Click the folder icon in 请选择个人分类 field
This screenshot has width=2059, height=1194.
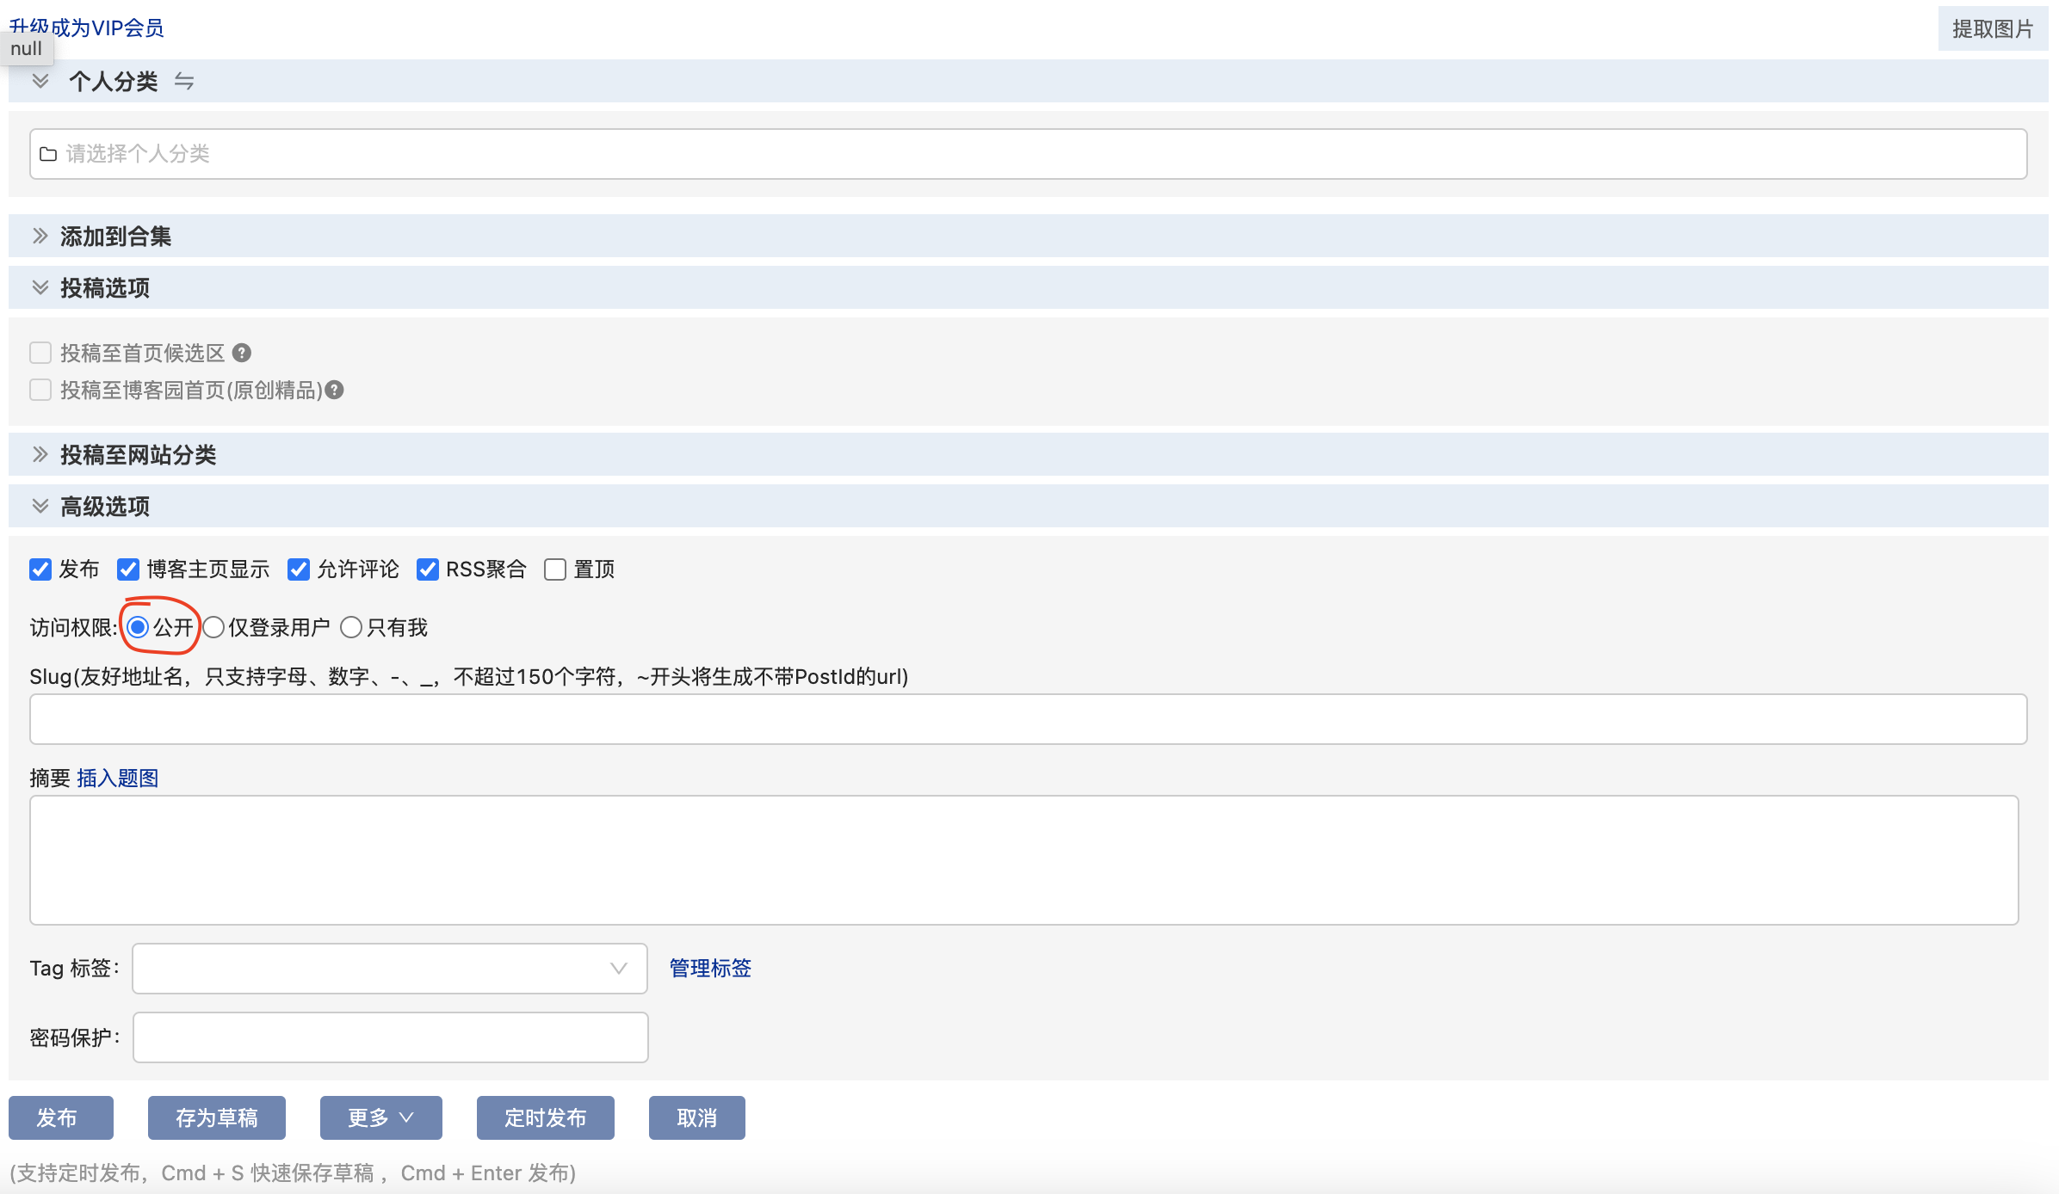pos(48,154)
